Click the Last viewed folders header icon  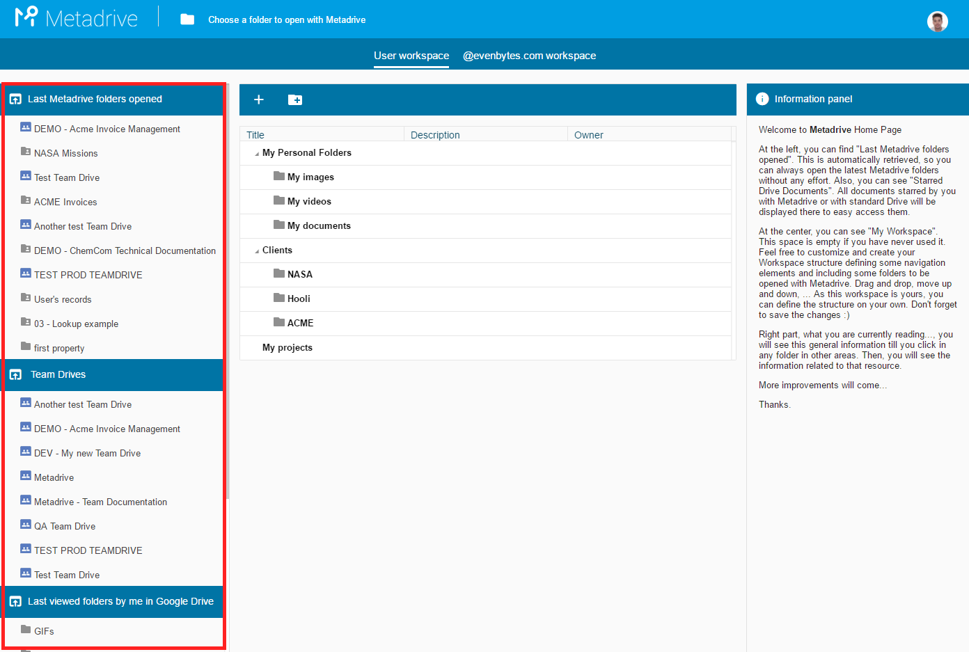point(15,602)
